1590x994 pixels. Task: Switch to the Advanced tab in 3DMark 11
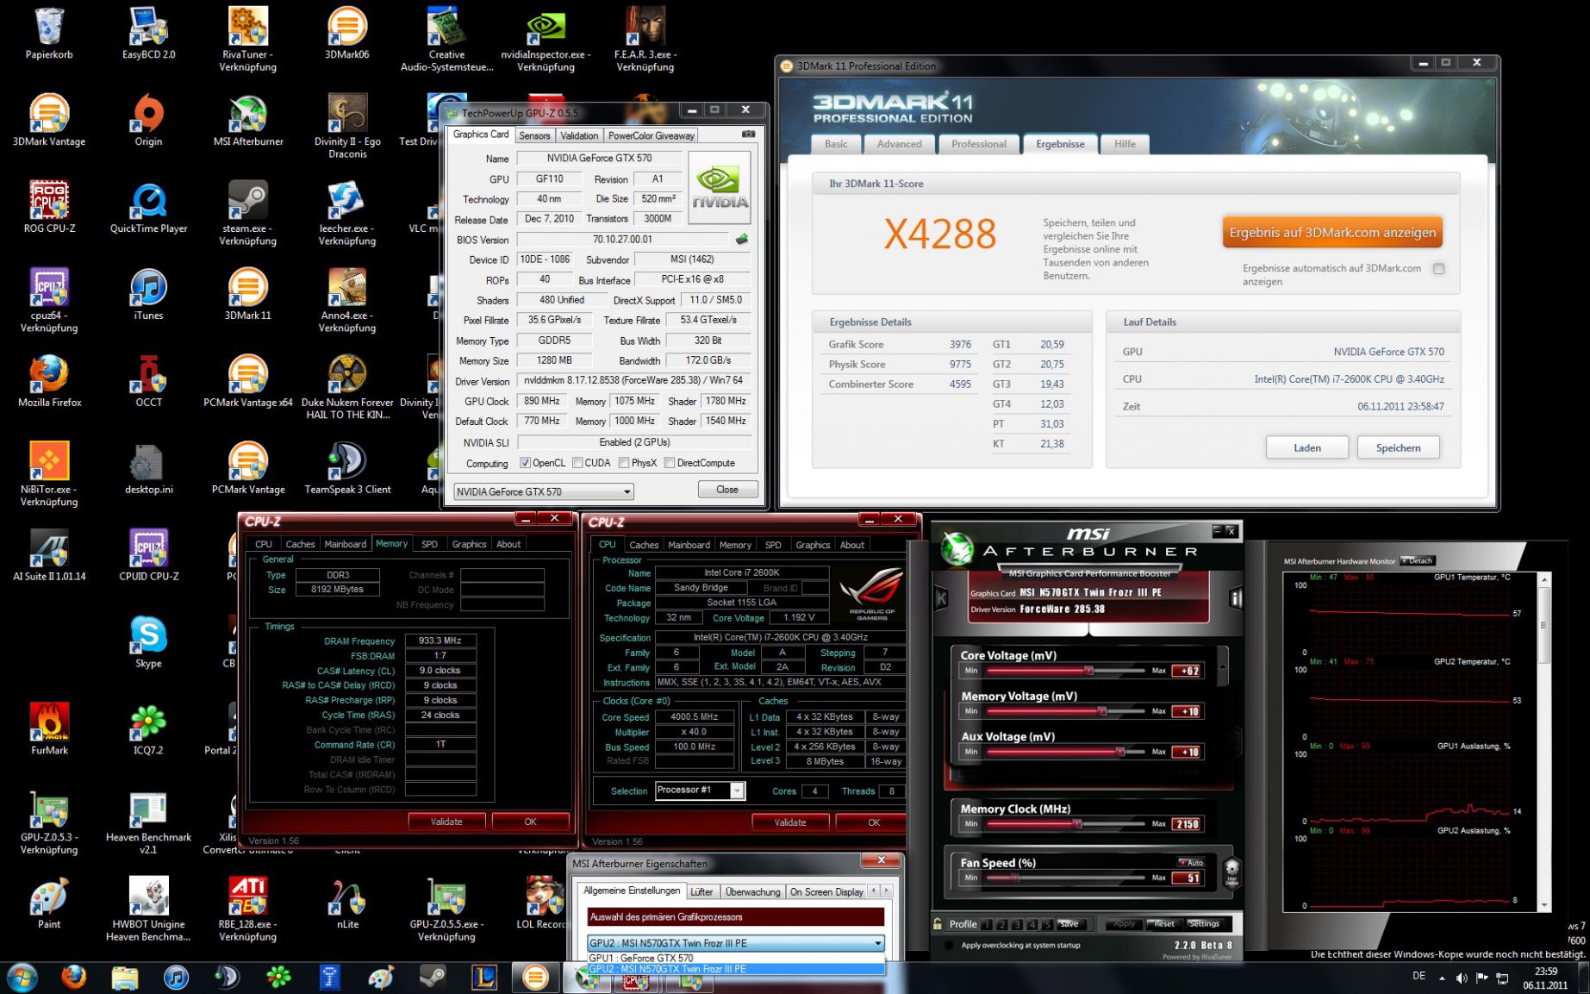(x=899, y=144)
